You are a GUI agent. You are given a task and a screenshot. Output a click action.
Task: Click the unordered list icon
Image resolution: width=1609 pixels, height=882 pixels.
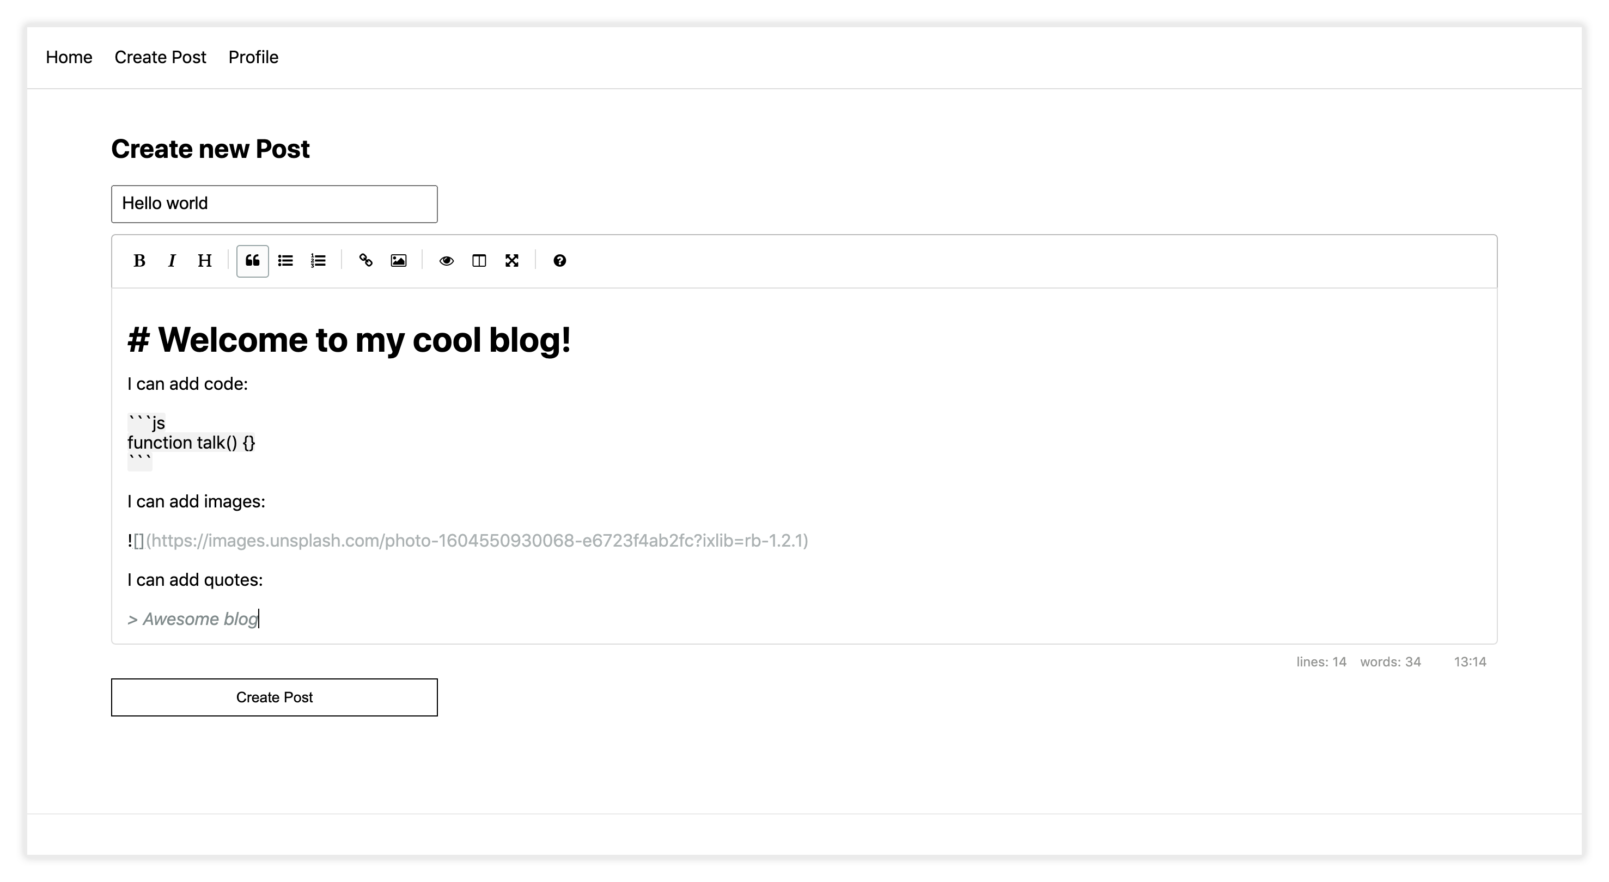tap(286, 261)
